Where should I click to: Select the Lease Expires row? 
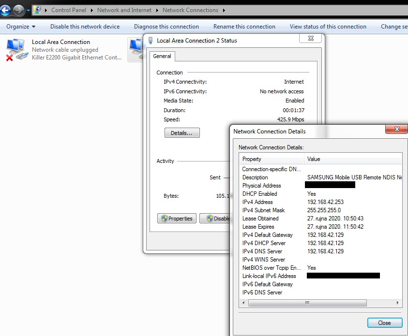coord(320,227)
